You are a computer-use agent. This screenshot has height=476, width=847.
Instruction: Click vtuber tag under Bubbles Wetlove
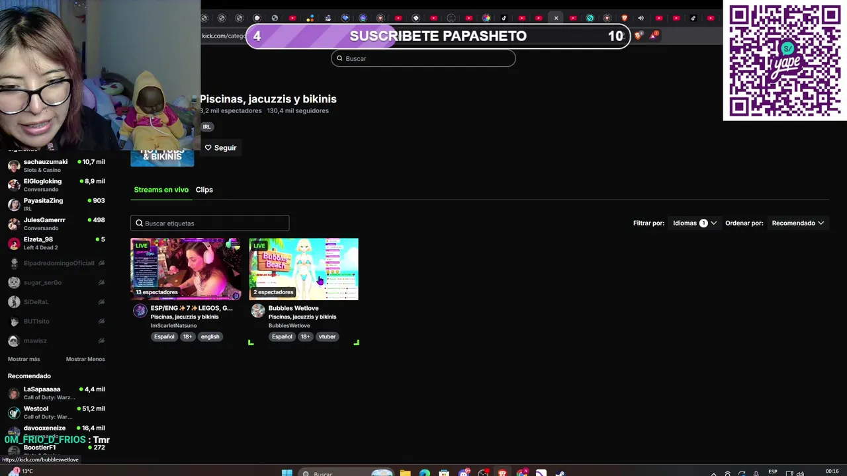[327, 337]
